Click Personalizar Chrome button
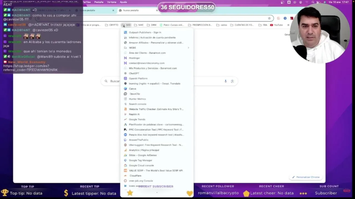Viewport: 355px width, 199px height. point(306,177)
